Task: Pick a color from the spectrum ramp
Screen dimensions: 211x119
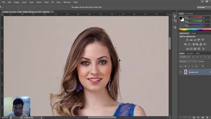Action: [x=195, y=30]
